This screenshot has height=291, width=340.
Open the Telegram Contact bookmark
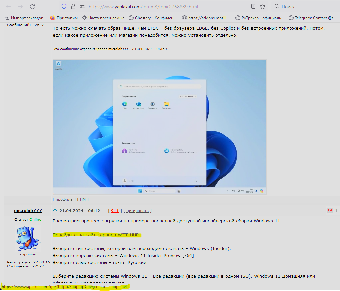coord(312,18)
